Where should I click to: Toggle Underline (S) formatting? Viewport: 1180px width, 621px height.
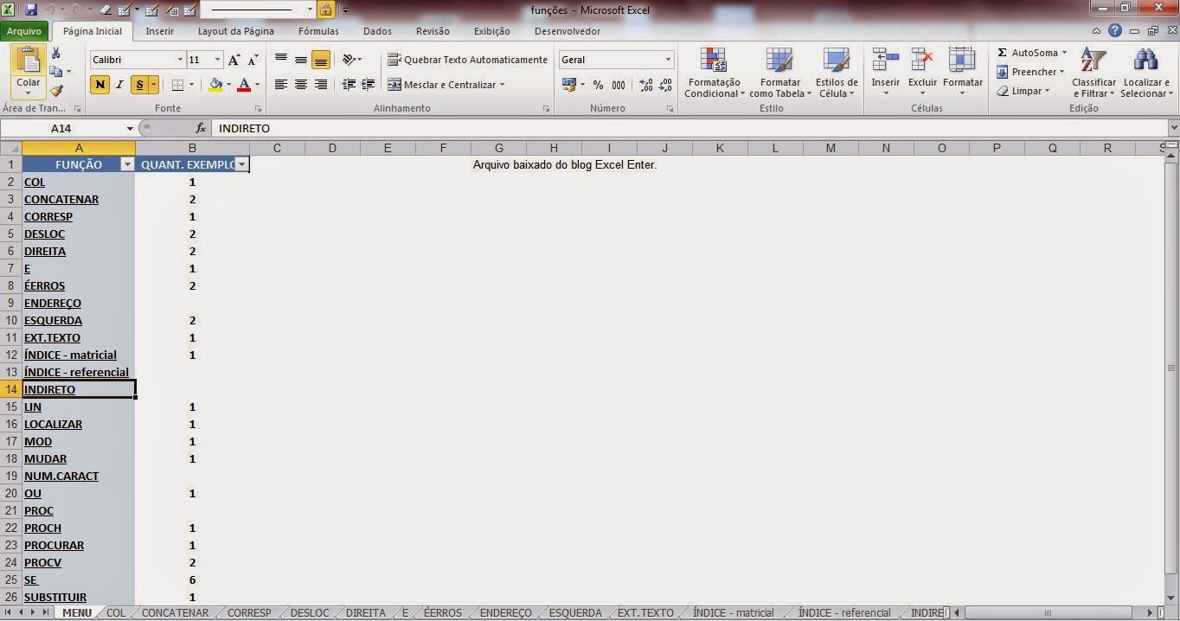coord(139,85)
